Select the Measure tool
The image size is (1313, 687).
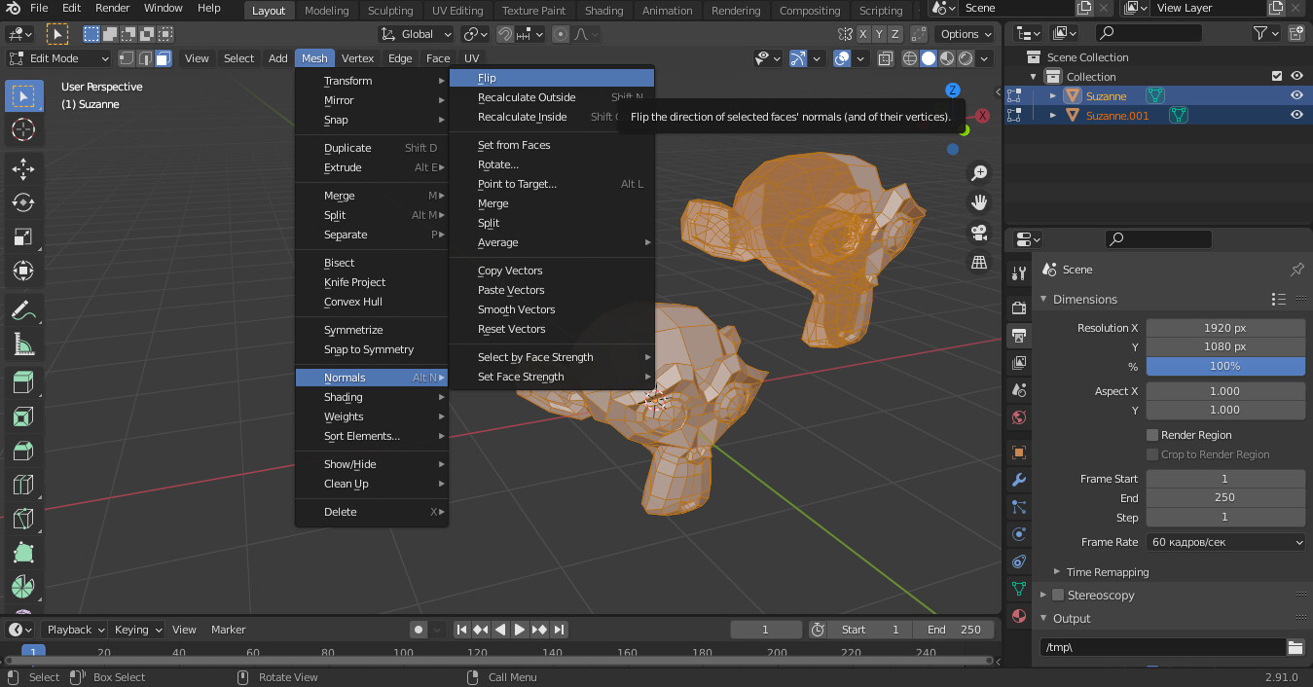[x=23, y=343]
